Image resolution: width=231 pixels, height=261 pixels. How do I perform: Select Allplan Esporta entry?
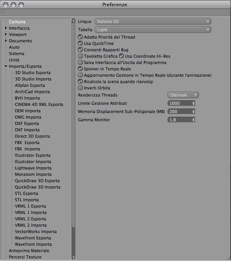click(30, 85)
